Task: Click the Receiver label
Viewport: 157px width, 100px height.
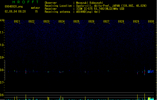Action: tap(51, 9)
